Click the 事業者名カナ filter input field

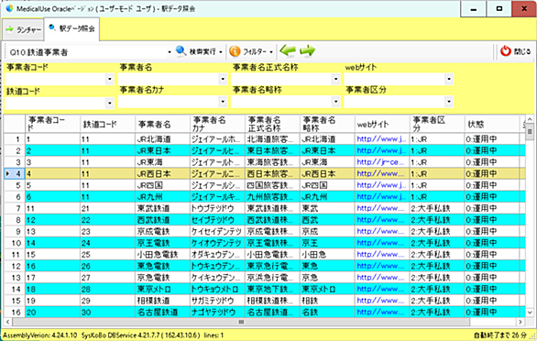pos(169,102)
